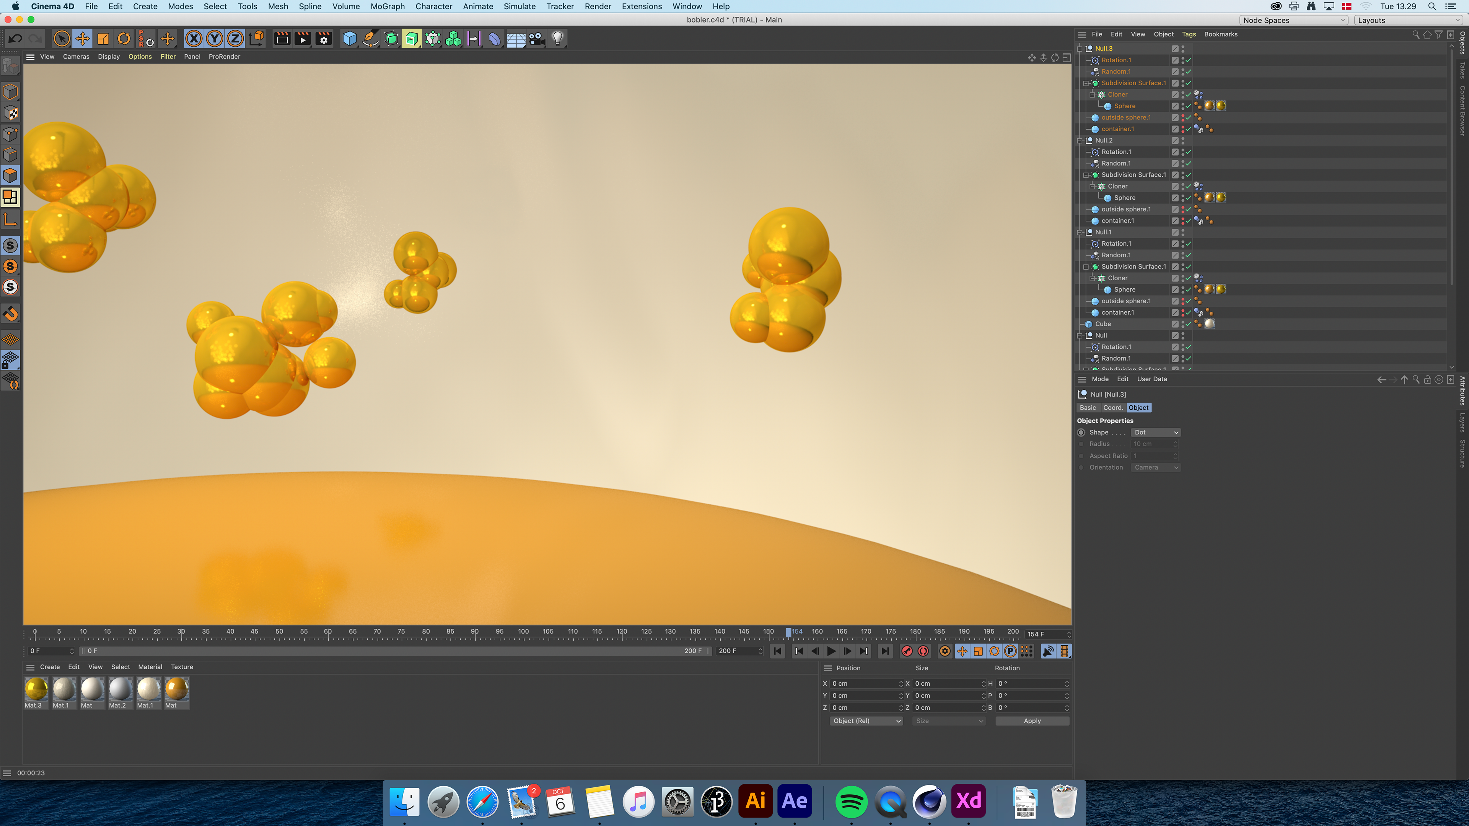Select the Rotate tool
This screenshot has width=1469, height=826.
pos(124,39)
